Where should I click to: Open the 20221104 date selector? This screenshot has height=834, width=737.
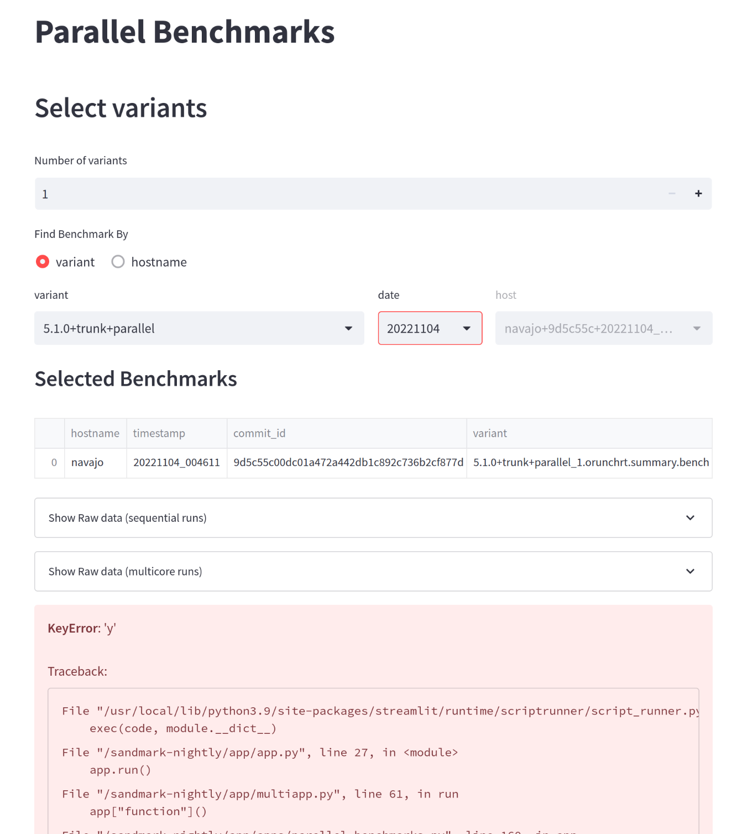426,328
